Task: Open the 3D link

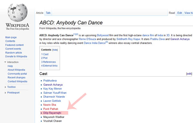Action: [168, 35]
